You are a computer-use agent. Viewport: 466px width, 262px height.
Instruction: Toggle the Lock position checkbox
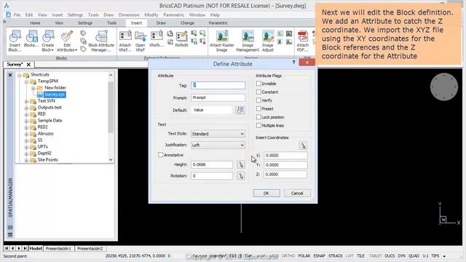click(258, 117)
